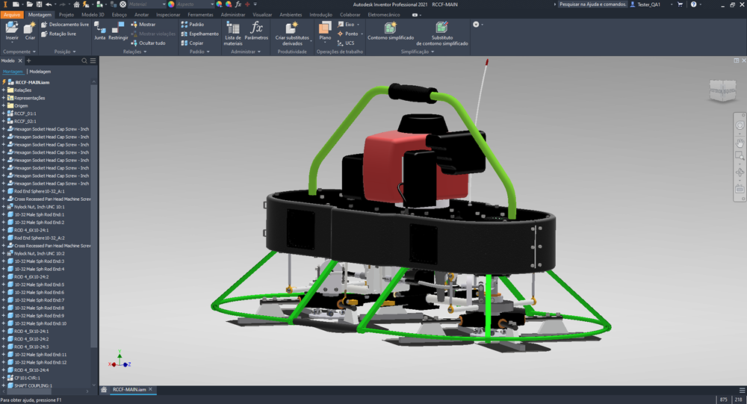
Task: Open the Modelo browser hamburger menu
Action: click(x=93, y=60)
